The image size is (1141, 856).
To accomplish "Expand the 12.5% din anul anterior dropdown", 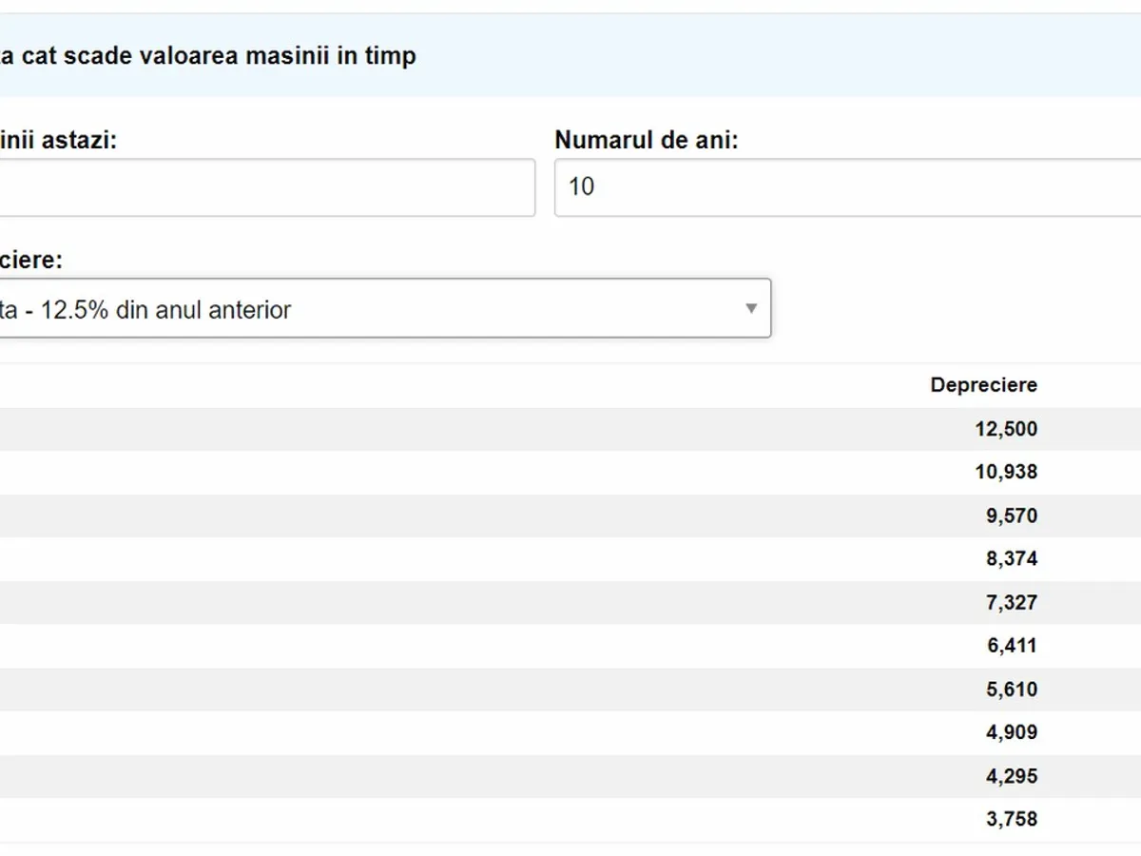I will coord(380,309).
